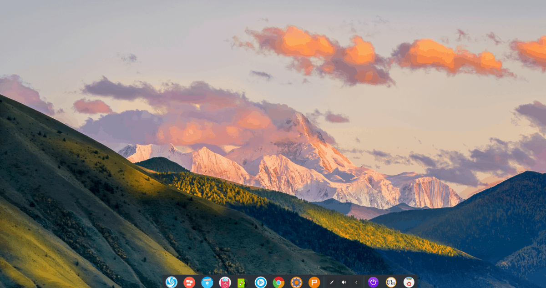The height and width of the screenshot is (288, 546).
Task: Launch the screenshot pen tool in the tray
Action: click(x=331, y=282)
